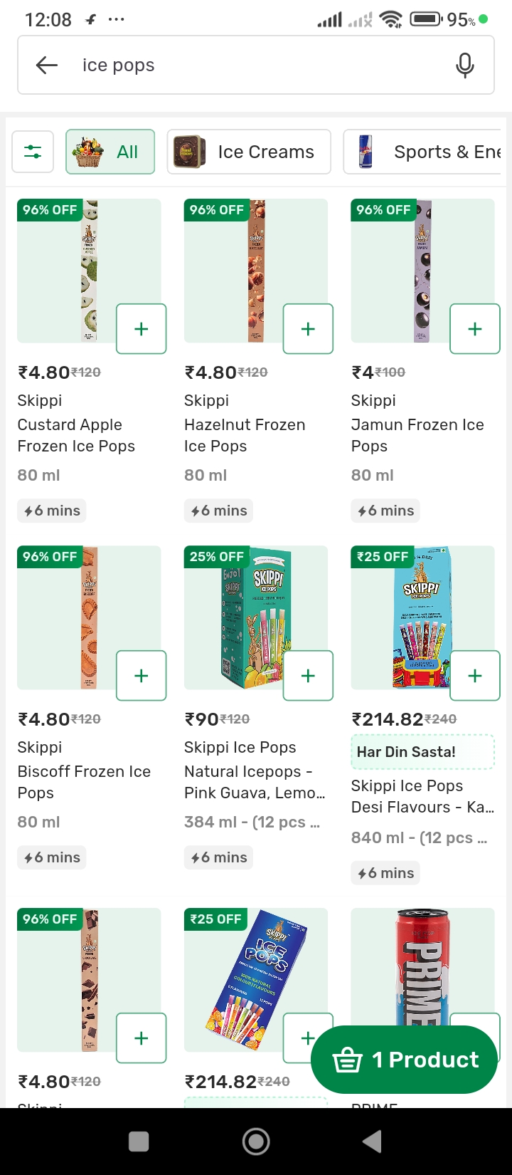
Task: Add Natural Icepops Pink Guava pack to cart
Action: point(308,676)
